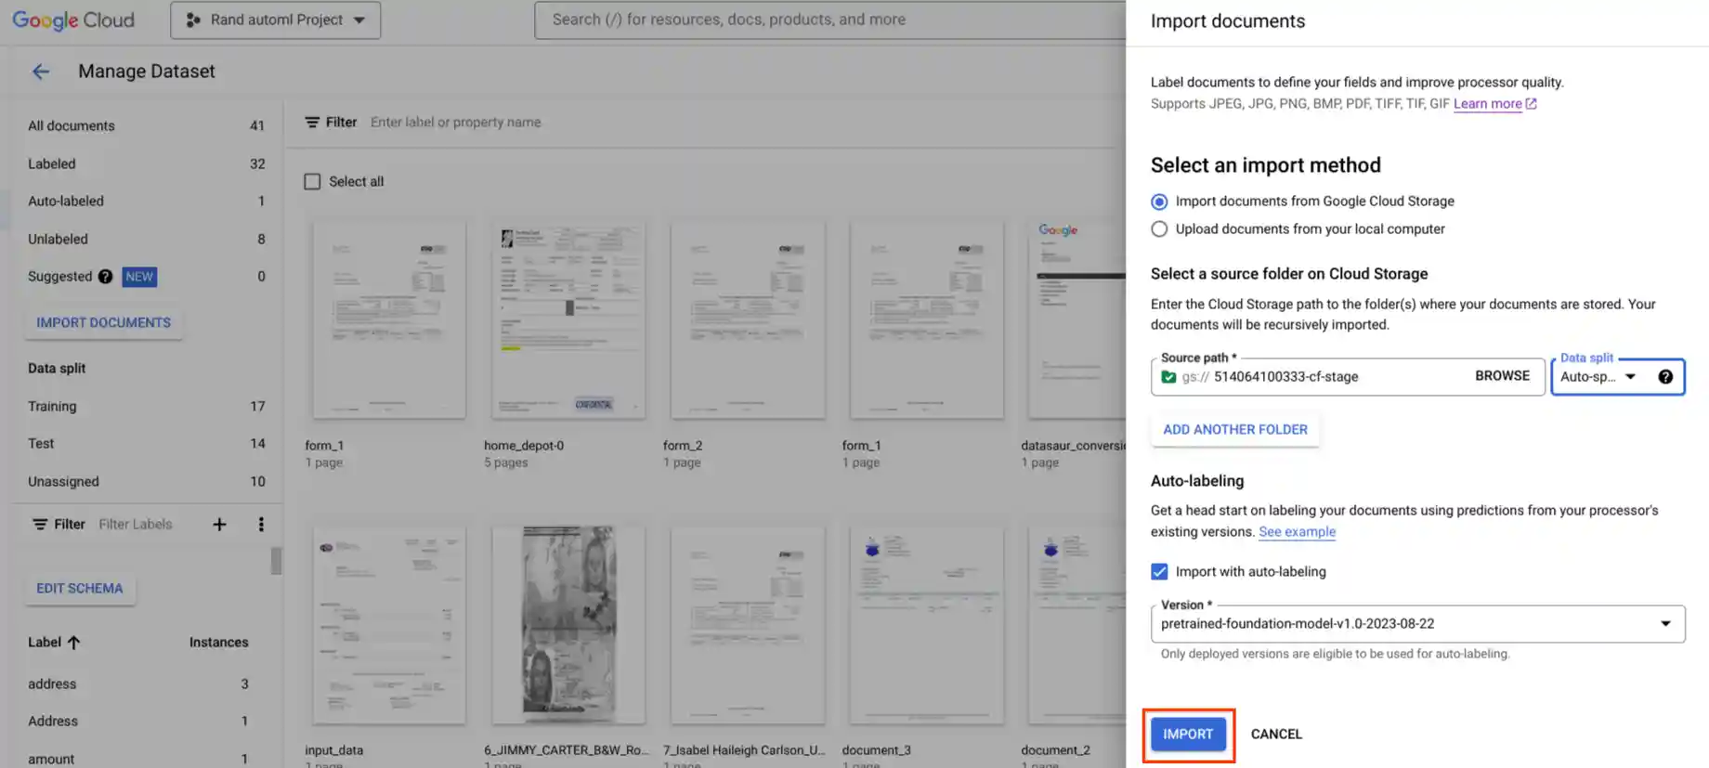The image size is (1709, 768).
Task: Uncheck Import with auto-labeling checkbox
Action: (x=1159, y=572)
